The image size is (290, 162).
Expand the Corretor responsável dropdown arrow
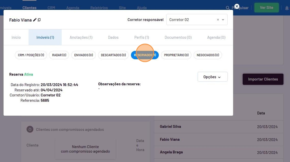click(223, 20)
